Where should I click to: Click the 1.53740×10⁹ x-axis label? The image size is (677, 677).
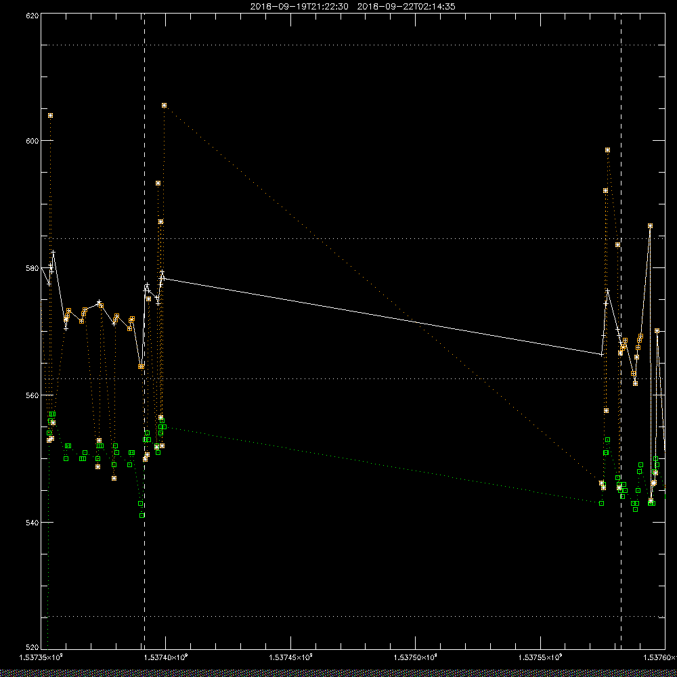166,657
